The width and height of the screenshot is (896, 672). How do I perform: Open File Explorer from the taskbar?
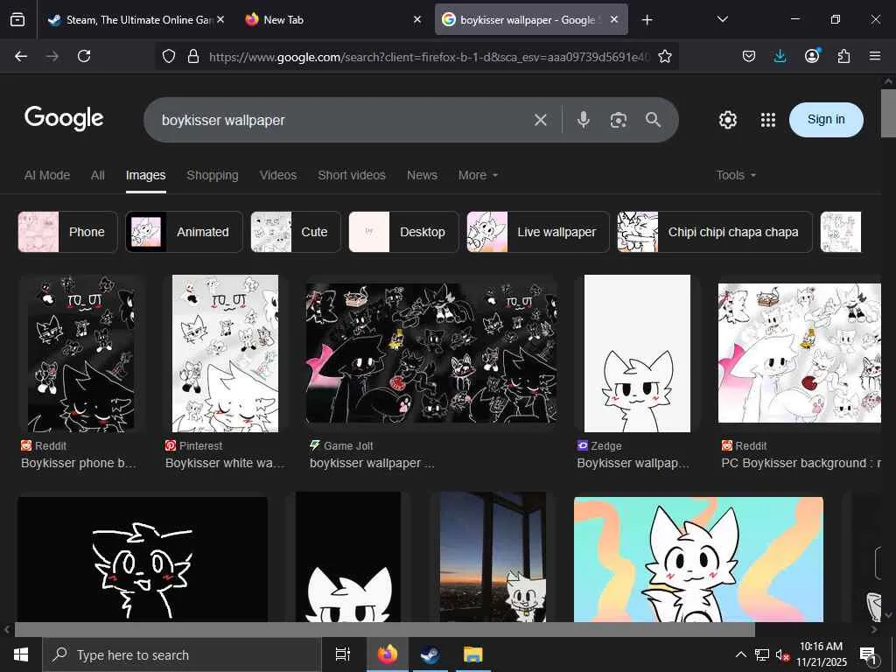(x=472, y=654)
